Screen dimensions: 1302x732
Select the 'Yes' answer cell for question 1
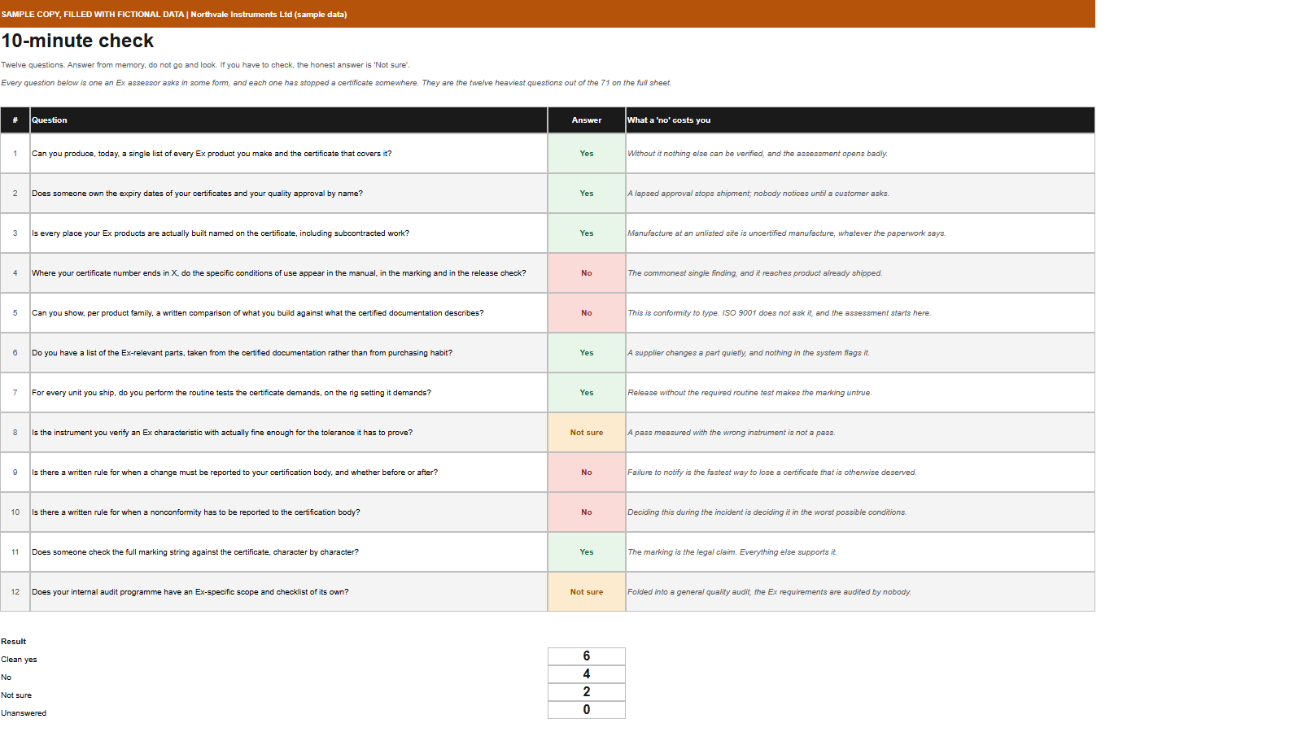[x=587, y=154]
